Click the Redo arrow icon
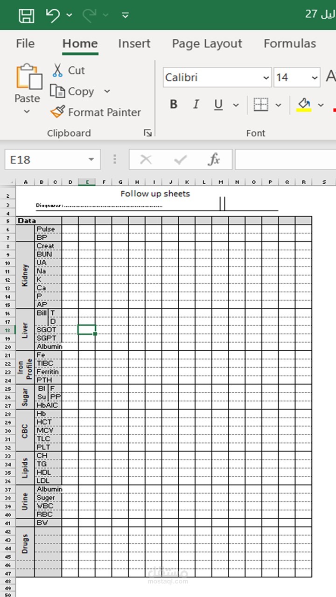The image size is (336, 597). [x=89, y=15]
